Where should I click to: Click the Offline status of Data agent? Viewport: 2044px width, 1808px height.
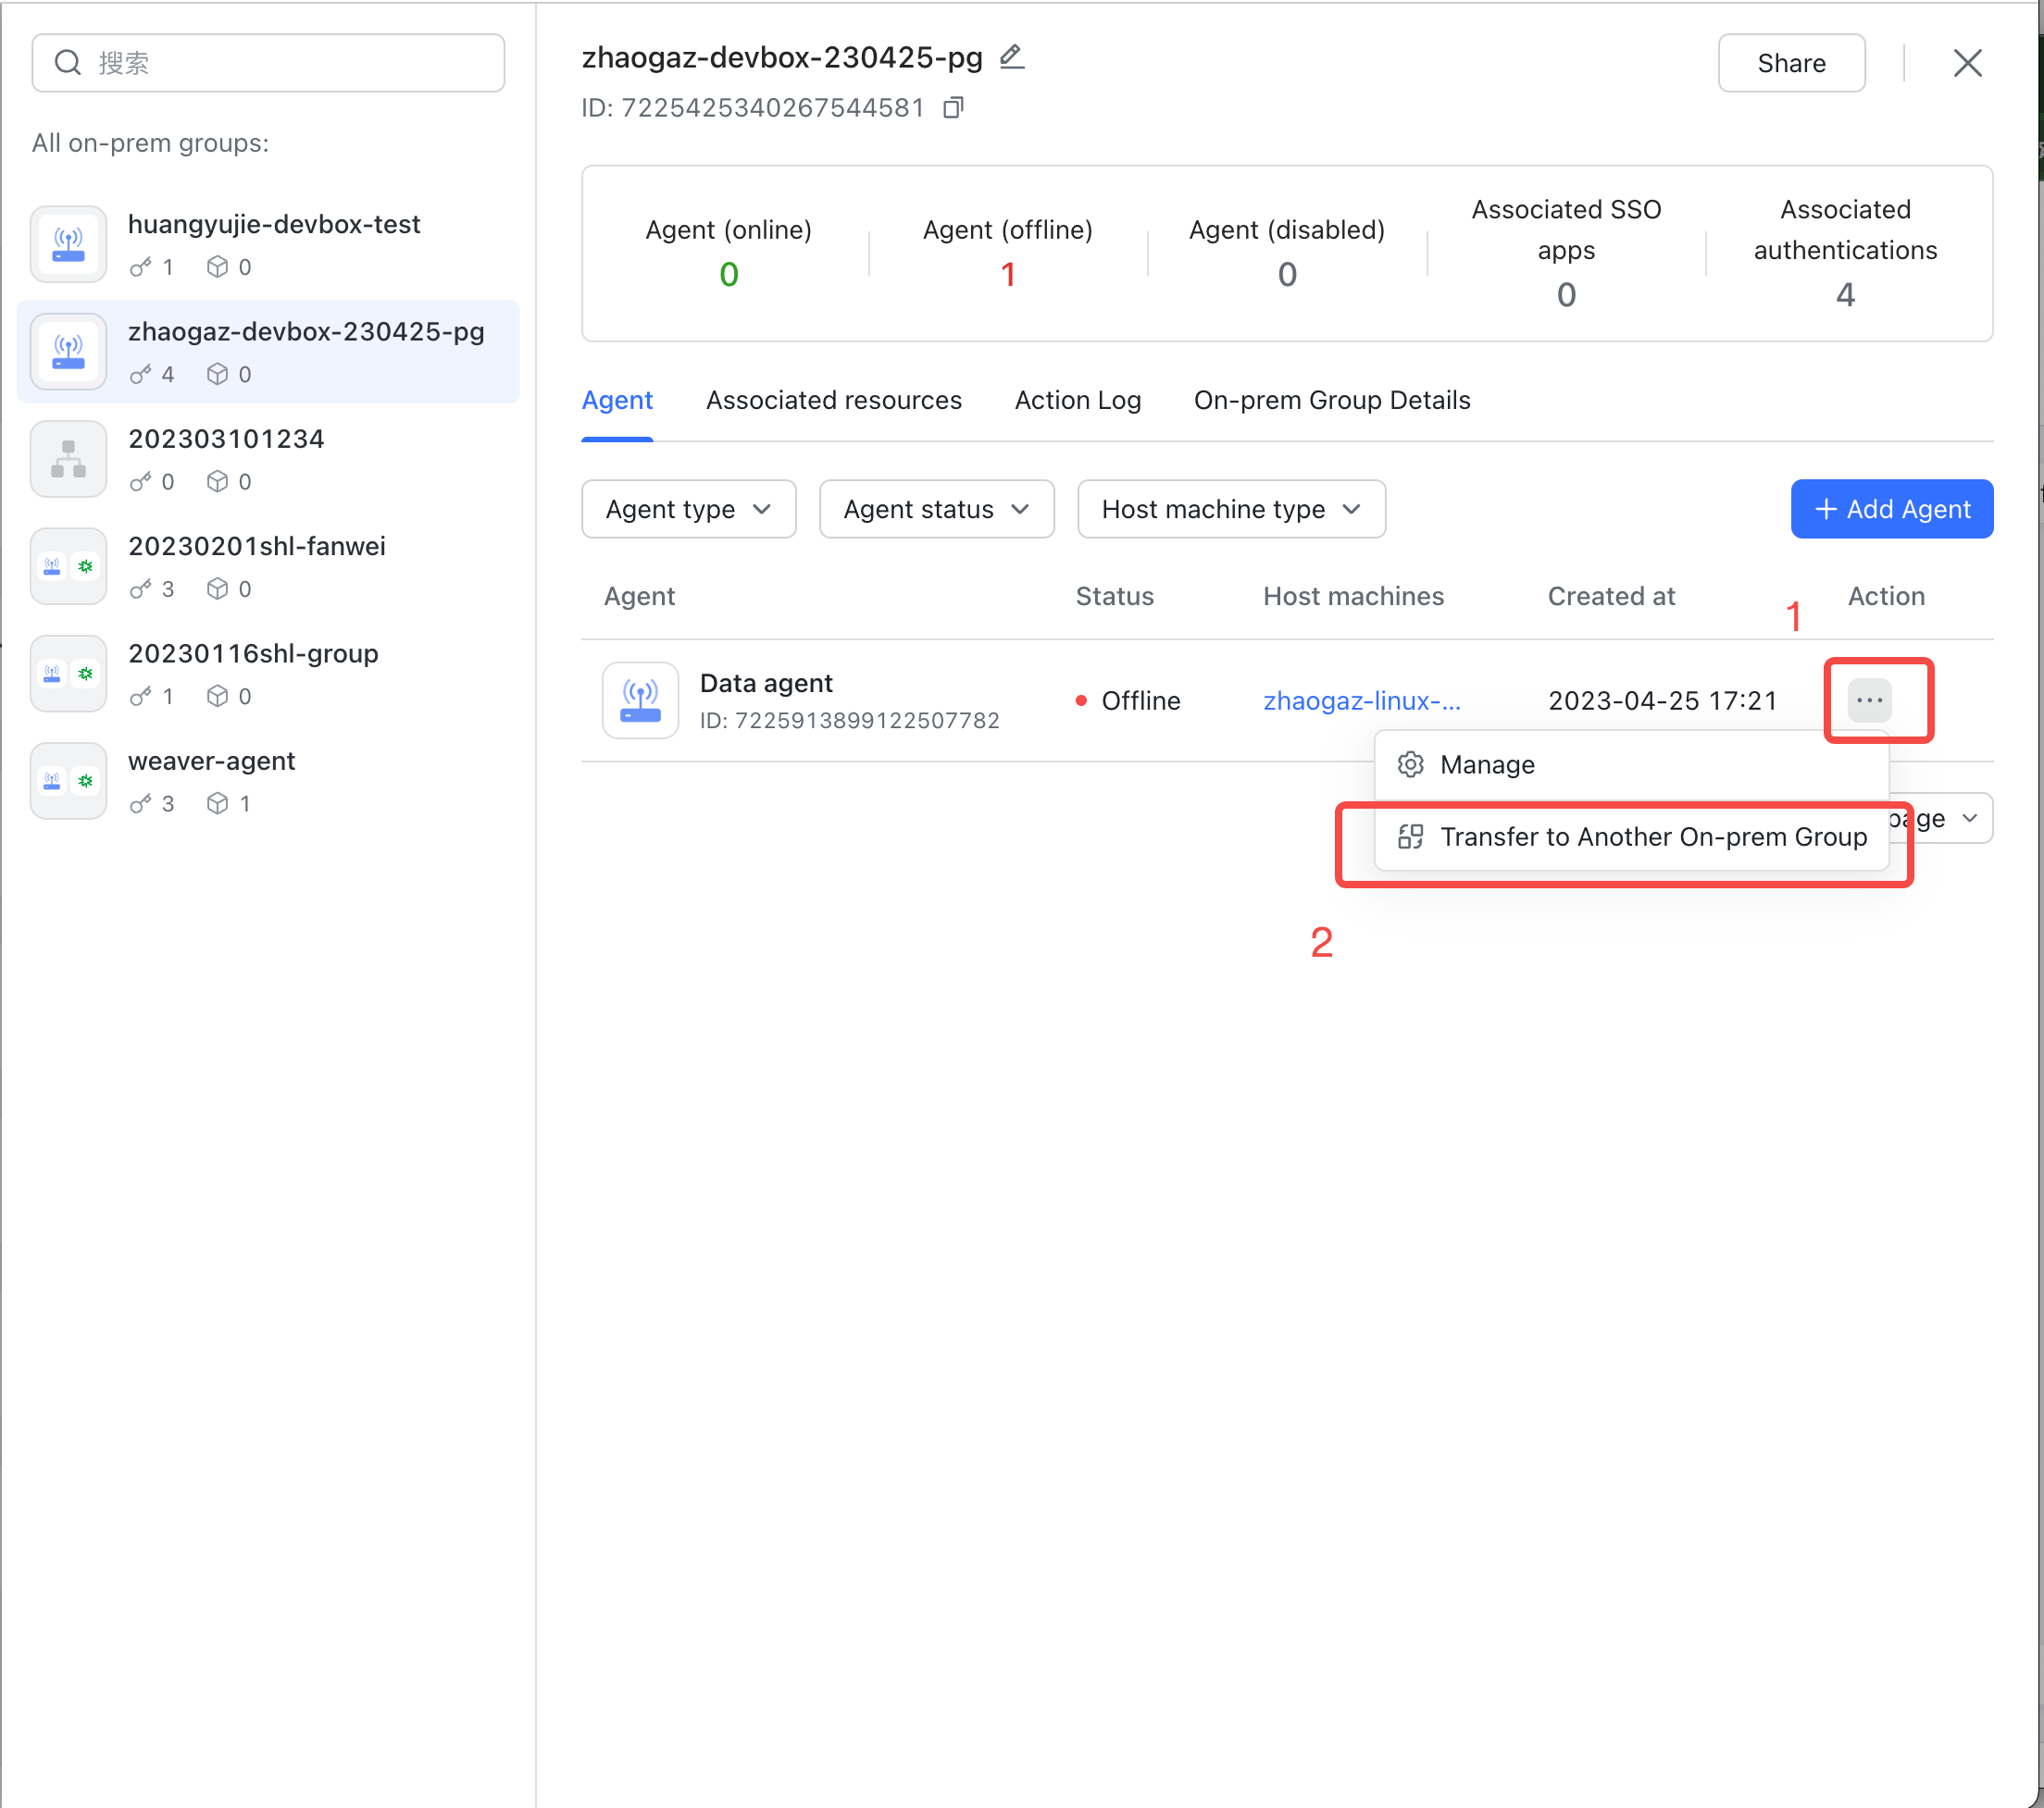(x=1127, y=700)
